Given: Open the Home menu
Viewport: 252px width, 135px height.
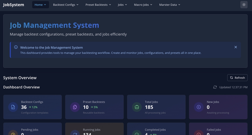Looking at the screenshot, I should 40,5.
